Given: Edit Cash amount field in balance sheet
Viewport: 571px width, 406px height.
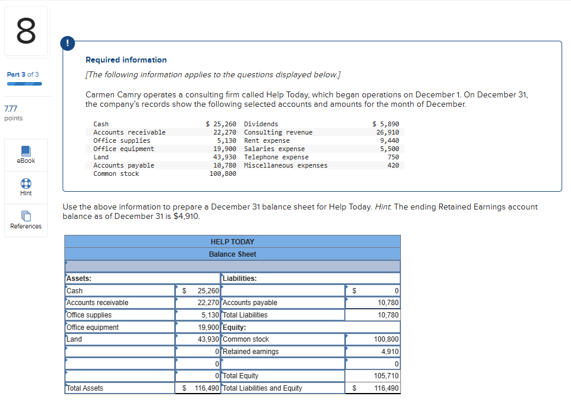Looking at the screenshot, I should 198,291.
